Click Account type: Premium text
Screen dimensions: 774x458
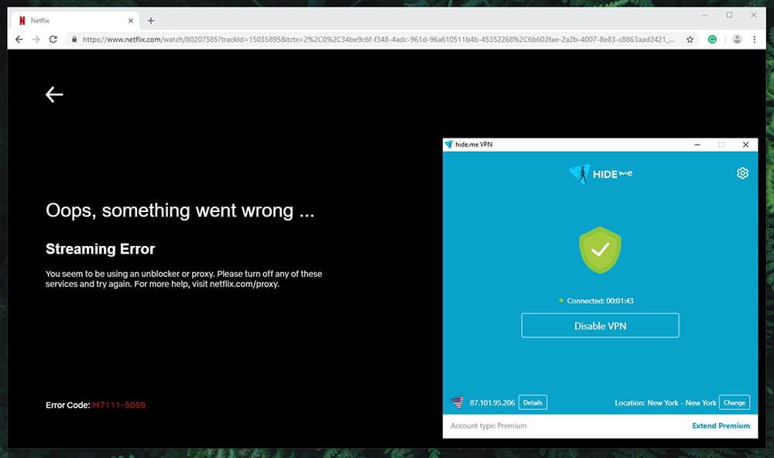[x=488, y=426]
